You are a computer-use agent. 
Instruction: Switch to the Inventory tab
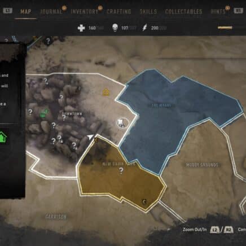pyautogui.click(x=85, y=11)
